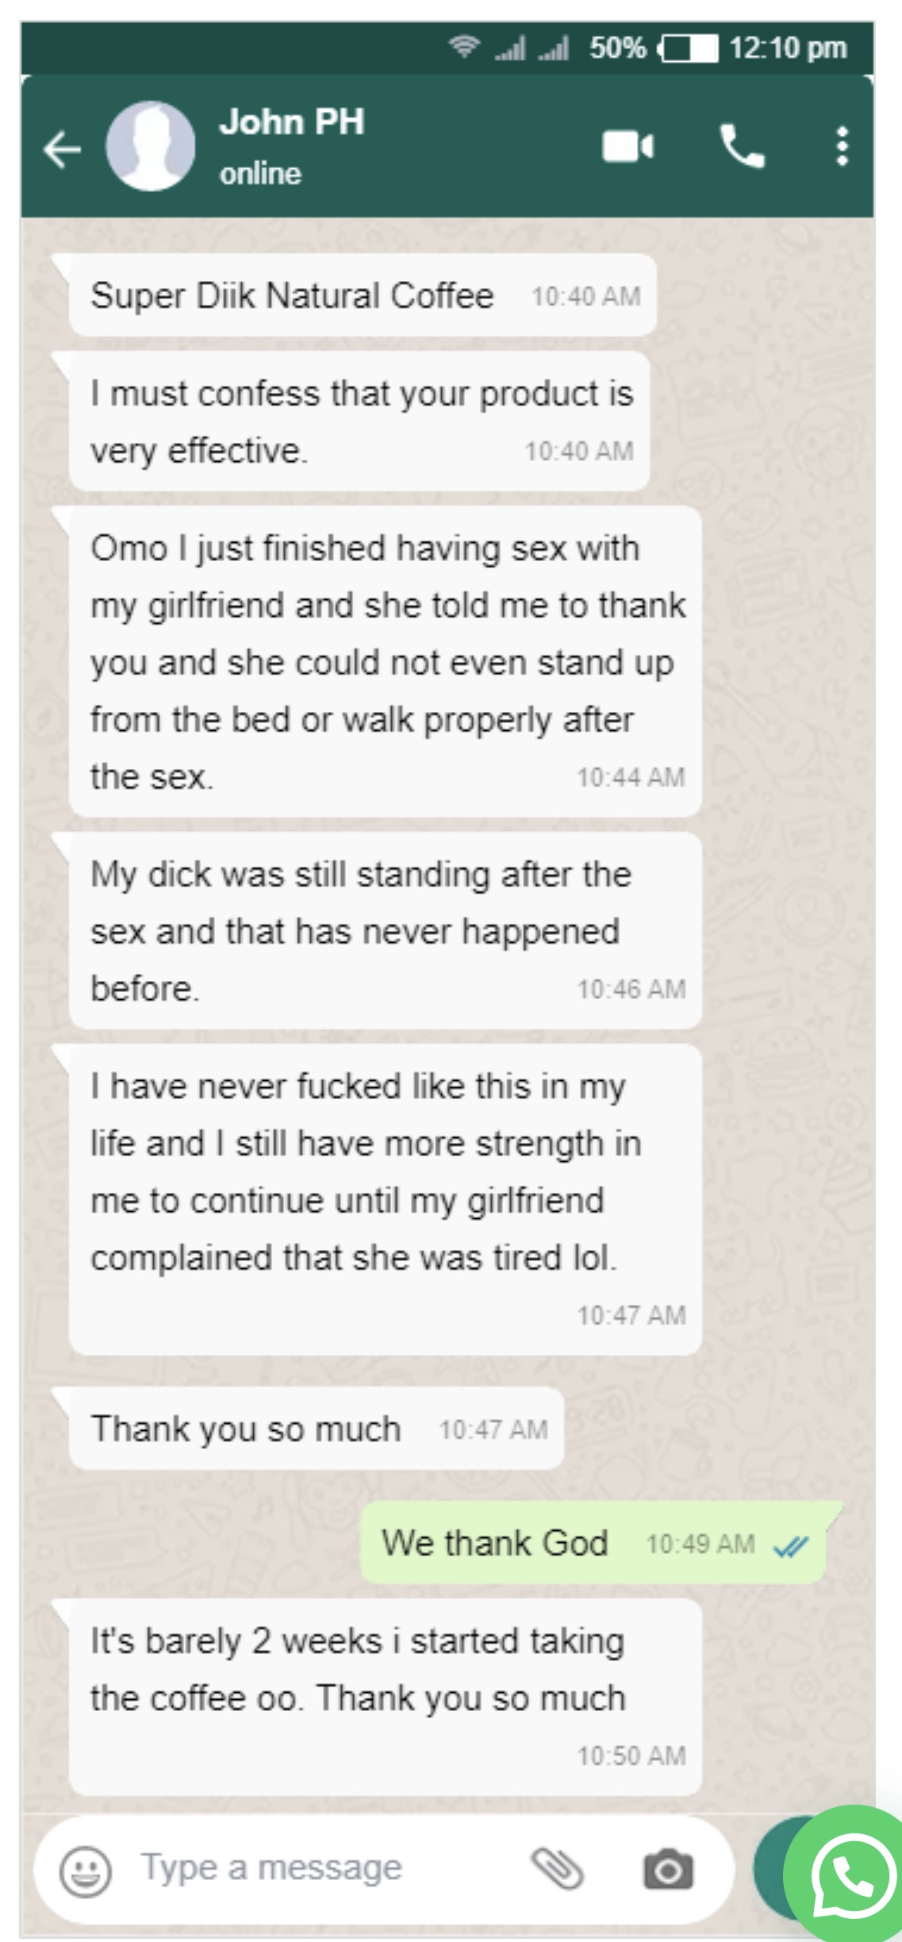Viewport: 902px width, 1942px height.
Task: Open John PH contact name in header
Action: click(292, 121)
